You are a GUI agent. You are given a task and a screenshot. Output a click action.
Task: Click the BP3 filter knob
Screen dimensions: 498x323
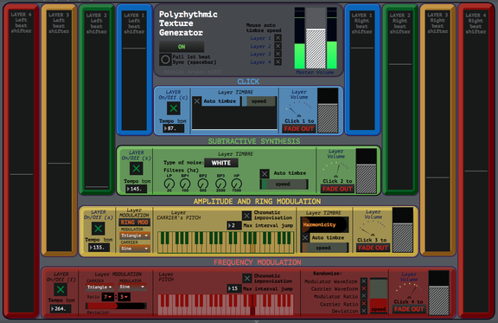(x=220, y=184)
